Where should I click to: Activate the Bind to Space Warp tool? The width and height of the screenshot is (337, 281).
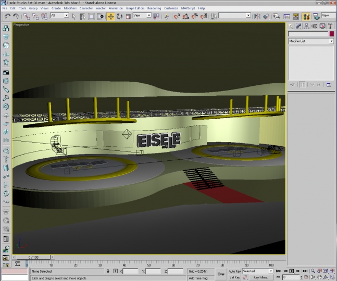point(44,16)
